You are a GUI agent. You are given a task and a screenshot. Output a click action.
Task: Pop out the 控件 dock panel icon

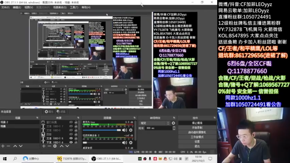215,118
